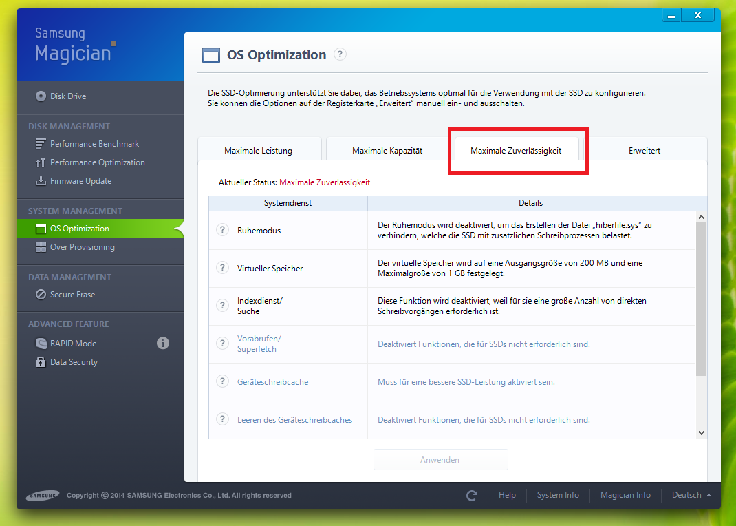Screen dimensions: 736x526
Task: Click help icon for Virtueller Speicher row
Action: 222,268
